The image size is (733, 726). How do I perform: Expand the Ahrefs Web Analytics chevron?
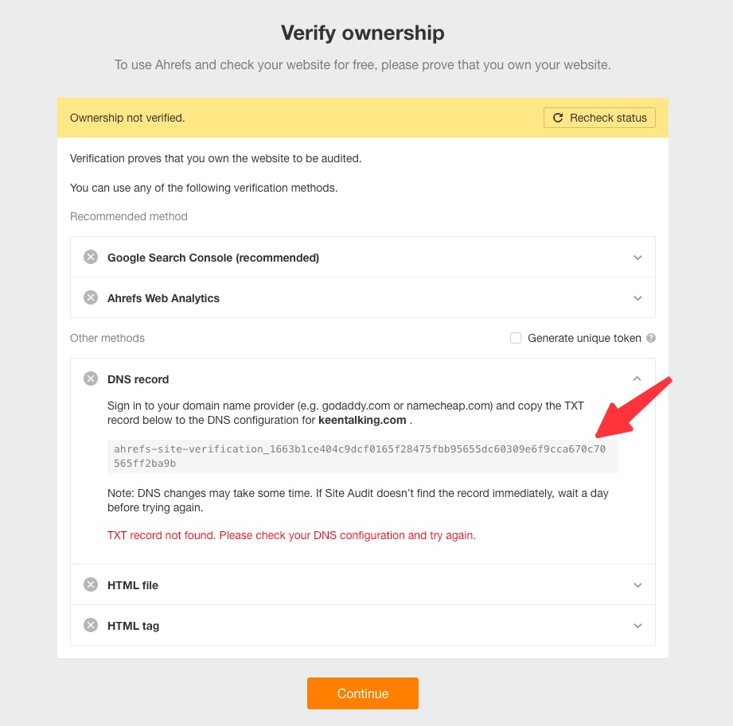coord(637,298)
